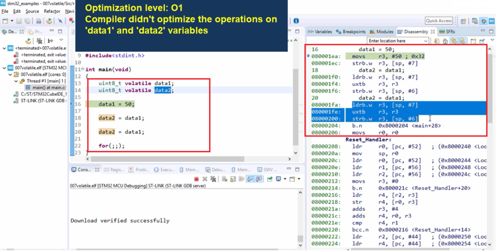Image resolution: width=500 pixels, height=251 pixels.
Task: Select the main() at main.c stack frame
Action: click(x=45, y=87)
